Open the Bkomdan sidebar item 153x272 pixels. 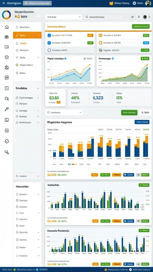pos(27,27)
